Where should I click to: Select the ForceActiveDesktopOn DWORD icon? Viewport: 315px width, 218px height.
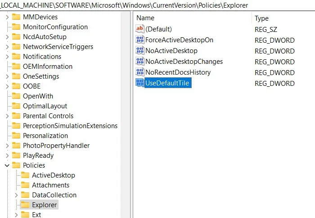click(139, 40)
